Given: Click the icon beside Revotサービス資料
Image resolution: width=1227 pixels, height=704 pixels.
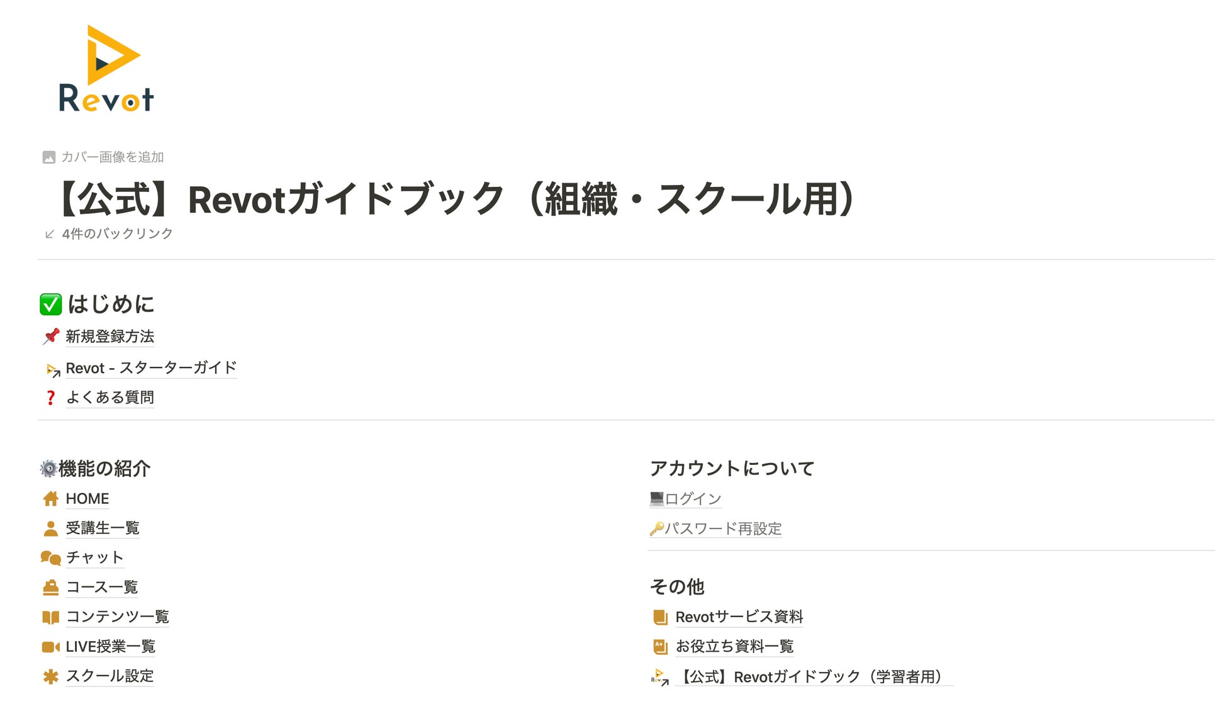Looking at the screenshot, I should point(660,617).
